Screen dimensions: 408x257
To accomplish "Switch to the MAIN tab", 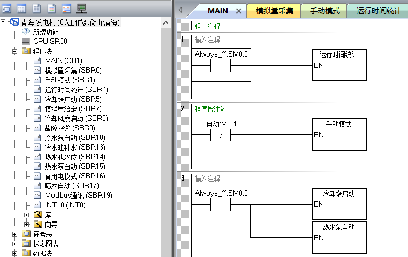I will pos(218,11).
